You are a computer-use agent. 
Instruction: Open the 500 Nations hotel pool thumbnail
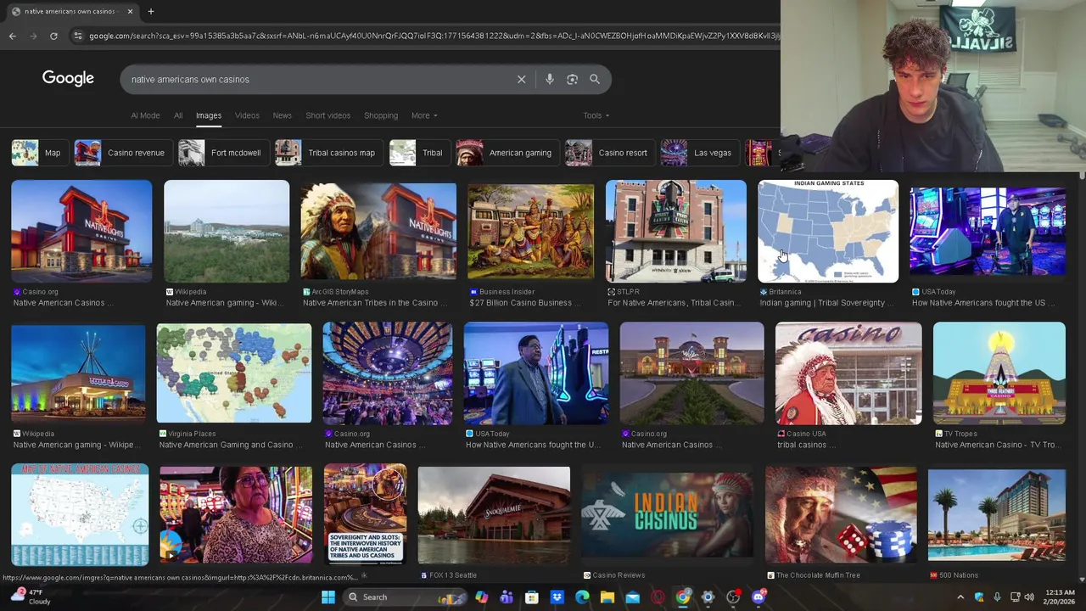pyautogui.click(x=997, y=515)
